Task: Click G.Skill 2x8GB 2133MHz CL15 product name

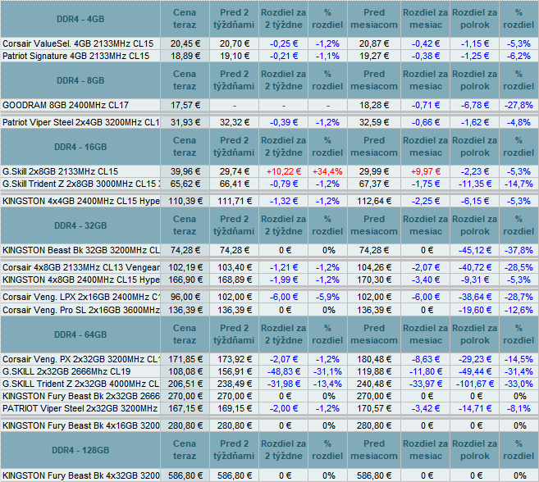Action: click(x=60, y=171)
